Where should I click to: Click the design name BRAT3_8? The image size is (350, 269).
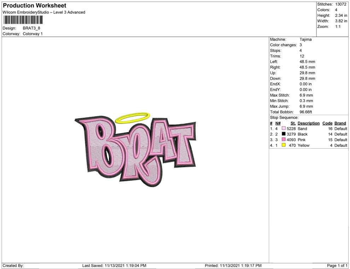[31, 28]
